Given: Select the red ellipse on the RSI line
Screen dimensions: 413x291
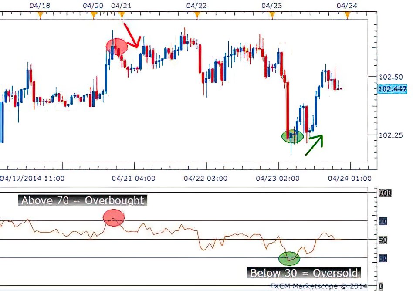Looking at the screenshot, I should click(x=114, y=217).
